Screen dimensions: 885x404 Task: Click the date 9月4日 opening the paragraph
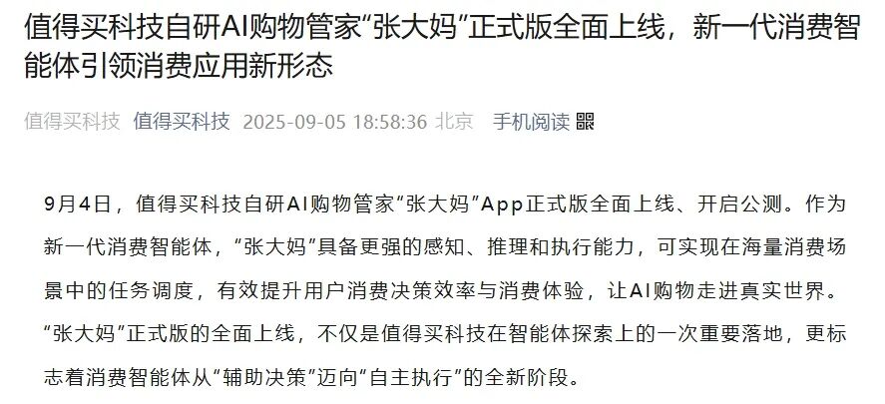[77, 204]
